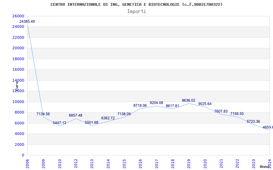This screenshot has height=170, width=273.
Task: Click year 2006 on the x-axis
Action: click(x=28, y=163)
